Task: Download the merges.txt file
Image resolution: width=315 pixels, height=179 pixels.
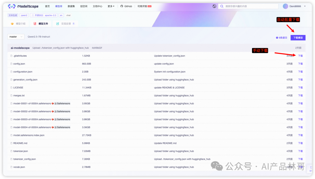Action: pos(300,95)
